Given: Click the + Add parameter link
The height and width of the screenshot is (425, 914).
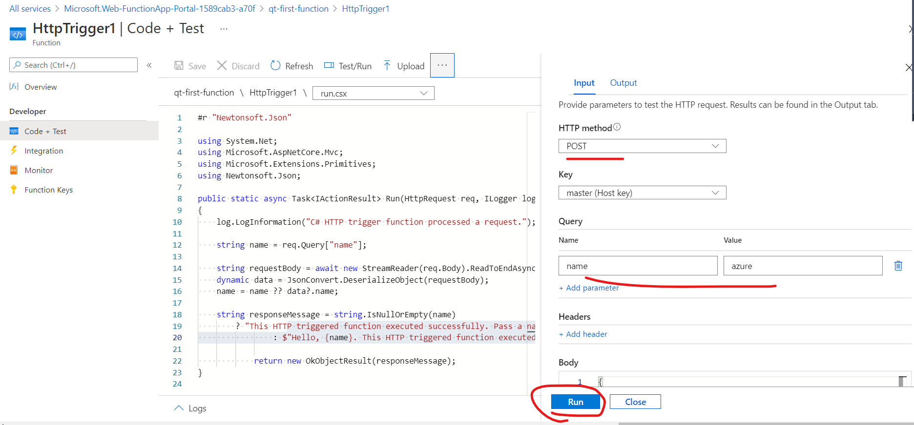Looking at the screenshot, I should click(x=589, y=288).
